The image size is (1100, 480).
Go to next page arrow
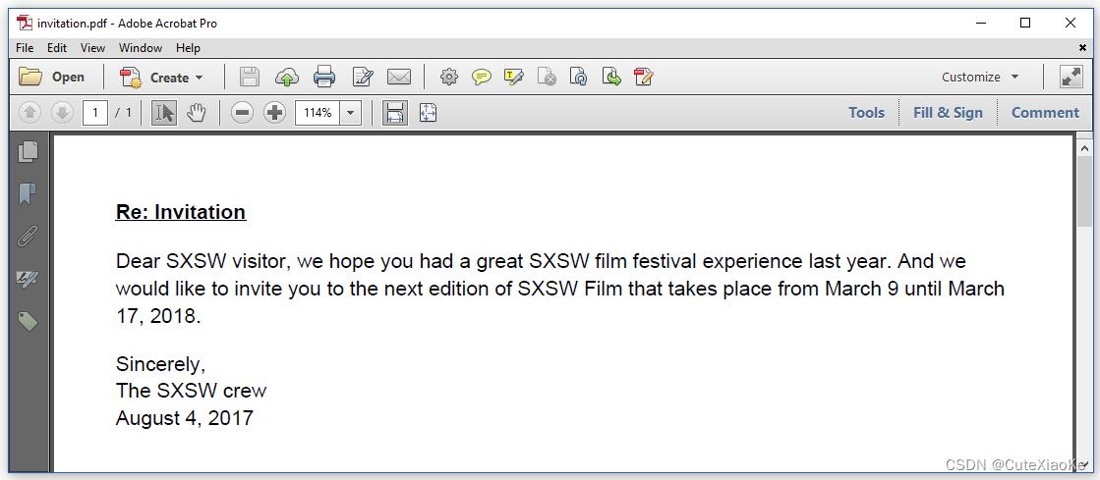[63, 112]
